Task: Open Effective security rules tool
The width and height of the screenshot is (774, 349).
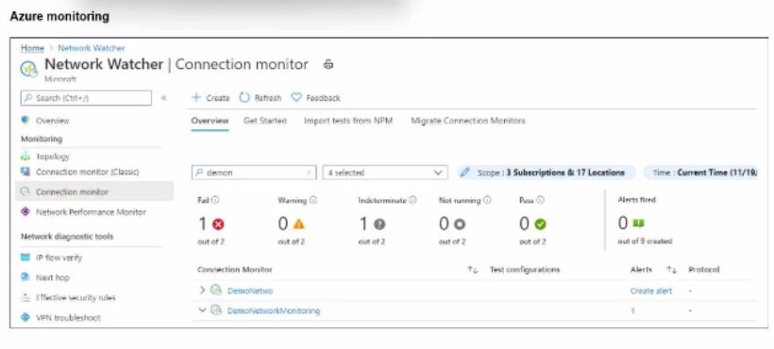Action: [76, 298]
